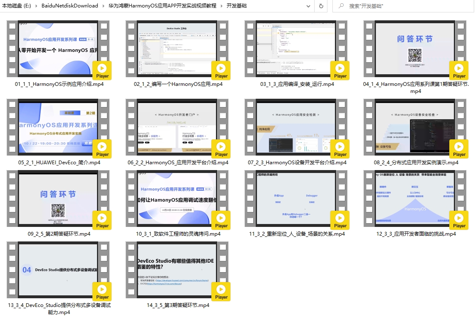Click Player badge on 10_3_1_致软件工程师的灵魂拷问.mp4
The image size is (475, 319).
pos(221,220)
